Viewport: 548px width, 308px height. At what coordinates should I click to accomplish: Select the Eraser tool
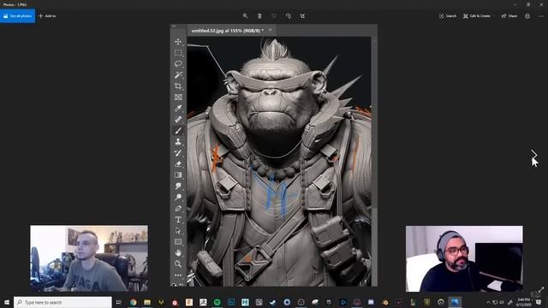(178, 163)
